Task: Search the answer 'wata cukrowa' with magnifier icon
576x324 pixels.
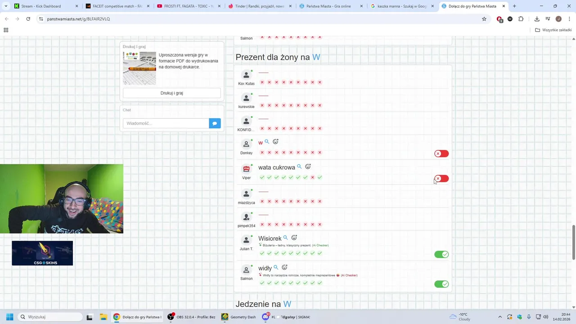Action: (x=299, y=166)
